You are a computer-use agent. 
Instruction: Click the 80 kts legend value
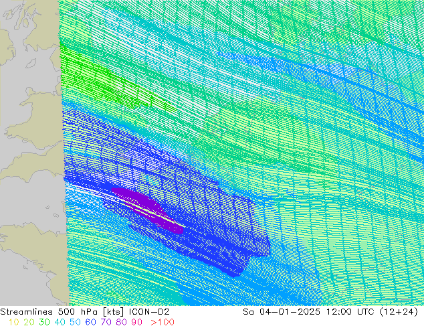(x=122, y=322)
